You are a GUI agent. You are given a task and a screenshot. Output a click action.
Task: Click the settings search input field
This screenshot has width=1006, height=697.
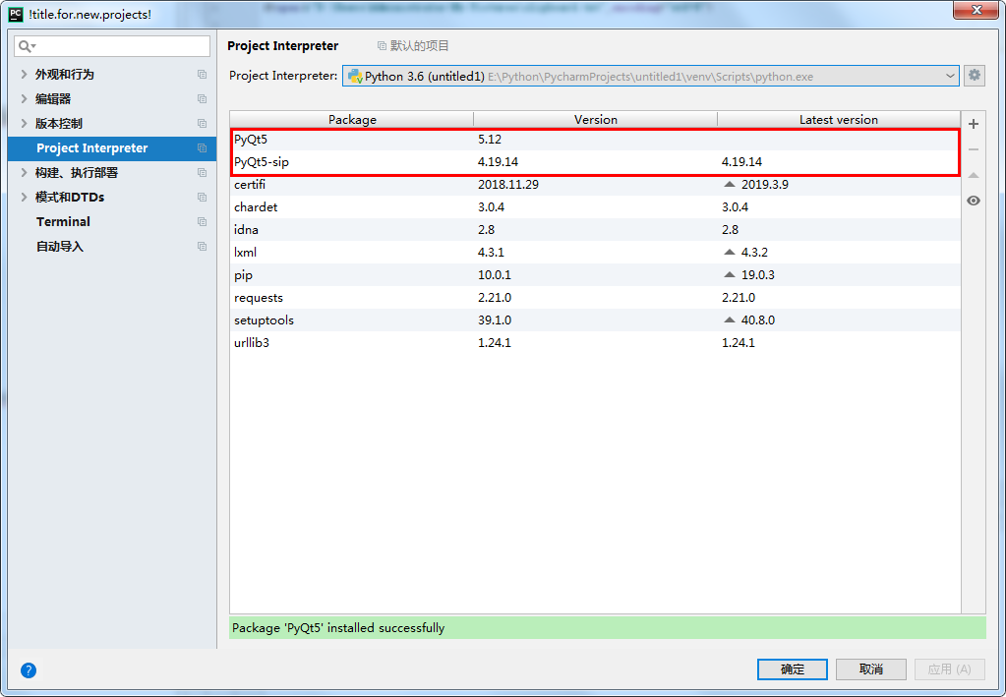(x=112, y=46)
